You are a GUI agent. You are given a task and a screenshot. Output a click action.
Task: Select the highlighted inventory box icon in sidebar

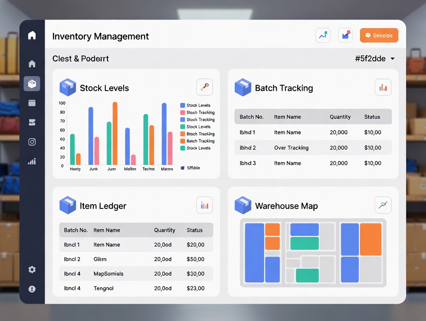pos(32,84)
